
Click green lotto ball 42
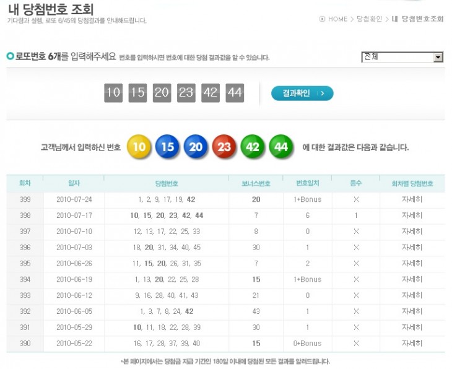252,147
